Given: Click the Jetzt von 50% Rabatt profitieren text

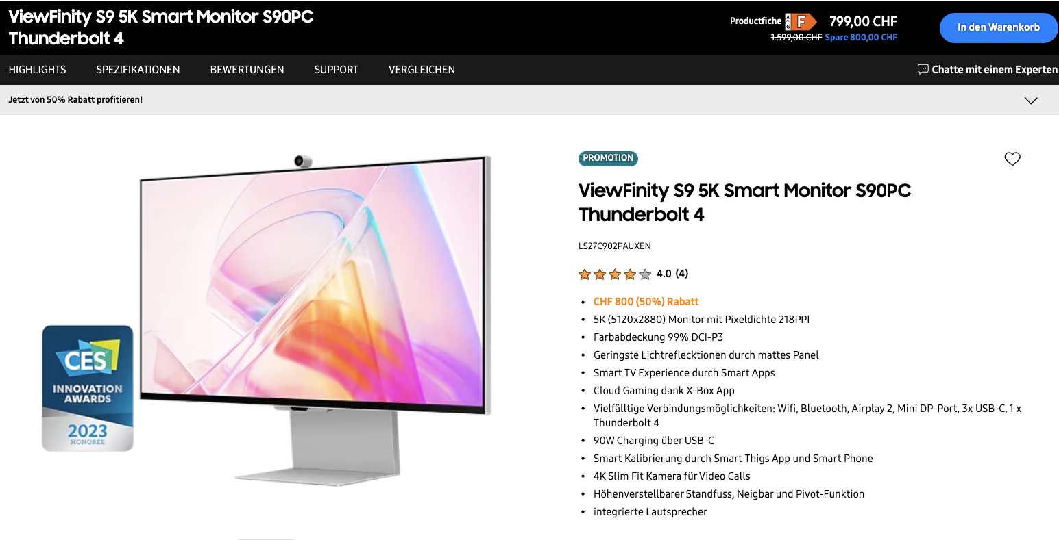Looking at the screenshot, I should (x=75, y=100).
